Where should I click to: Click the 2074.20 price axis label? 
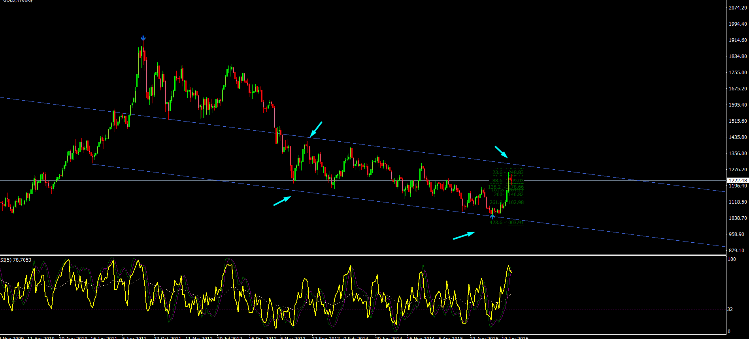738,8
